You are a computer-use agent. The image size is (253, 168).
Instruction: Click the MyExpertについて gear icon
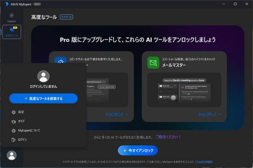pyautogui.click(x=14, y=131)
